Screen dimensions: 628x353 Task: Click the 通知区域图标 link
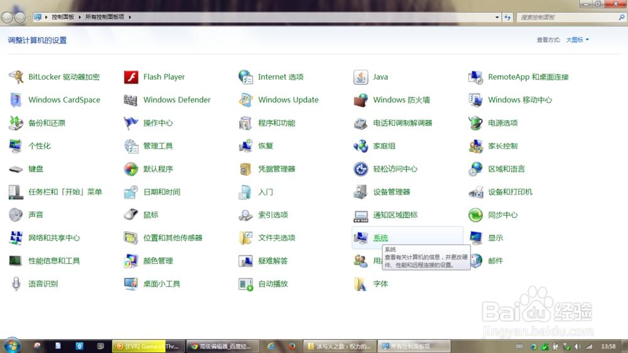pos(395,215)
